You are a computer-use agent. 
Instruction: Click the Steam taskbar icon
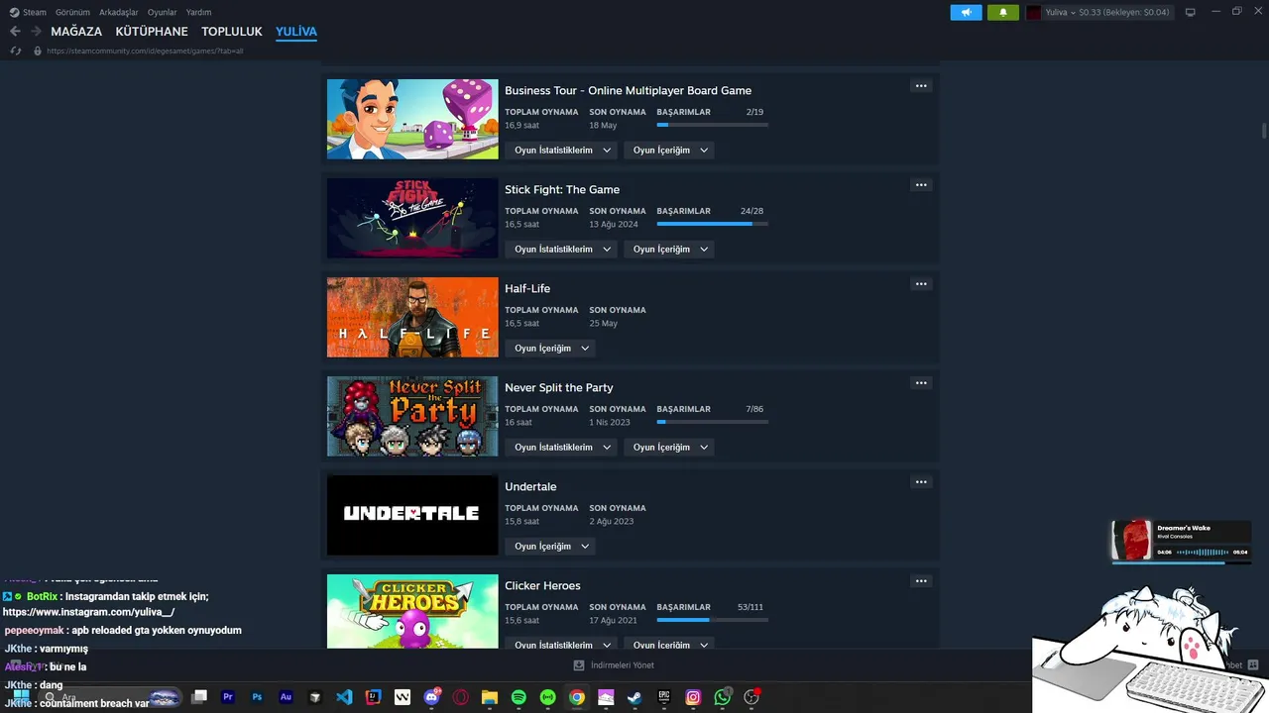(x=634, y=697)
